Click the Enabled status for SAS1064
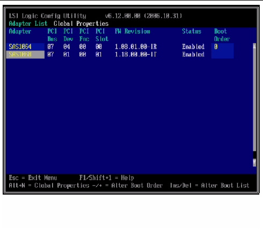The width and height of the screenshot is (263, 229). pyautogui.click(x=193, y=47)
